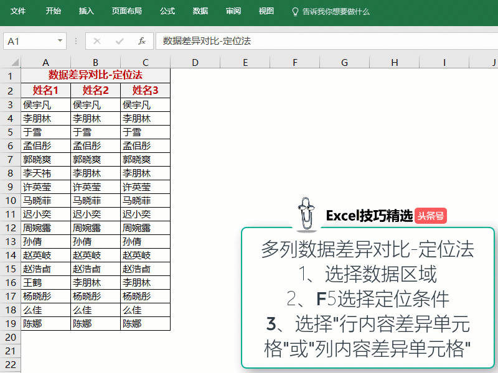Open the 文件 menu tab
Viewport: 498px width, 373px height.
point(18,11)
